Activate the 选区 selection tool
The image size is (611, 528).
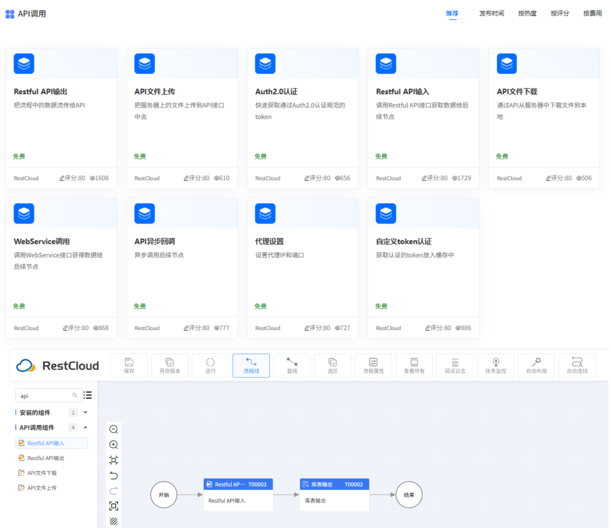coord(333,366)
